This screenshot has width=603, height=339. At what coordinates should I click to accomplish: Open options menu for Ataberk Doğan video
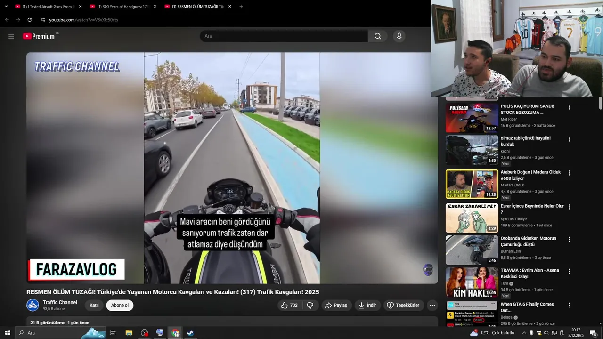pyautogui.click(x=569, y=173)
